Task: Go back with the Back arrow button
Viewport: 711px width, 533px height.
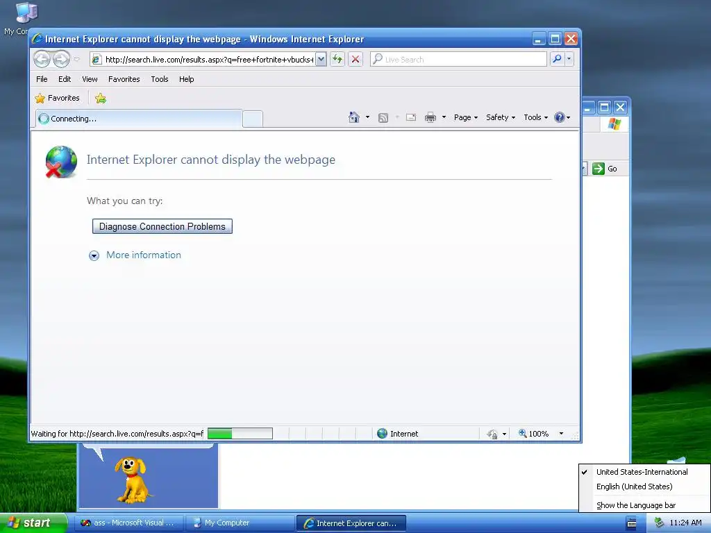Action: (42, 59)
